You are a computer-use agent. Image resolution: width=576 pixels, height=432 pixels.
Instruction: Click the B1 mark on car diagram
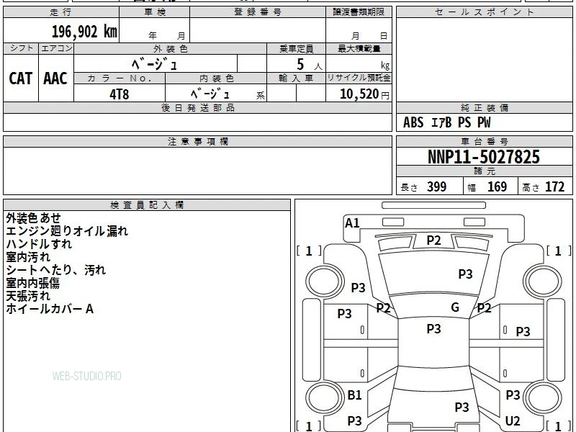pos(355,395)
